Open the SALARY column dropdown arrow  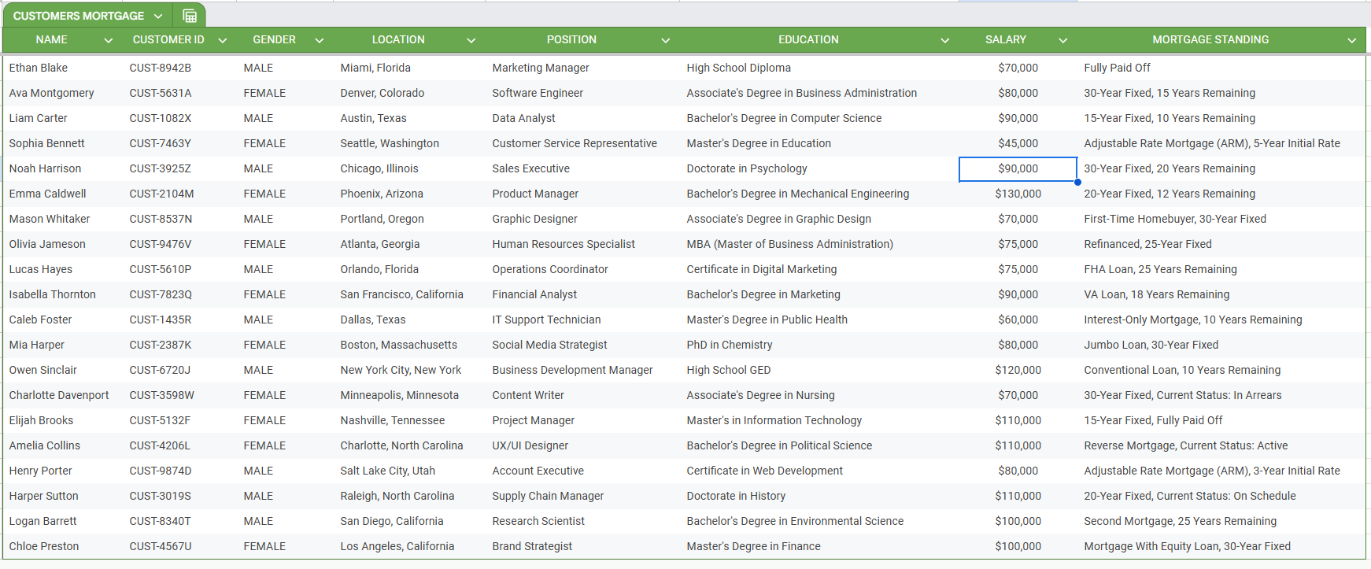coord(1063,40)
